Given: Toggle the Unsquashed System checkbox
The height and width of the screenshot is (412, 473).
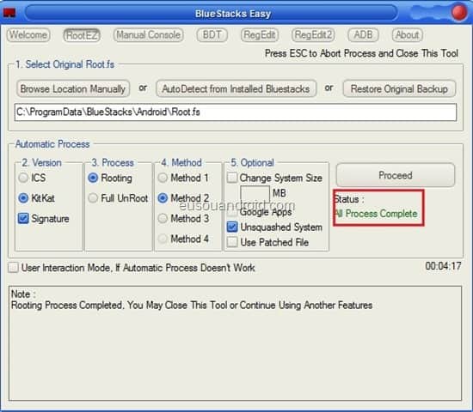Looking at the screenshot, I should click(x=232, y=227).
